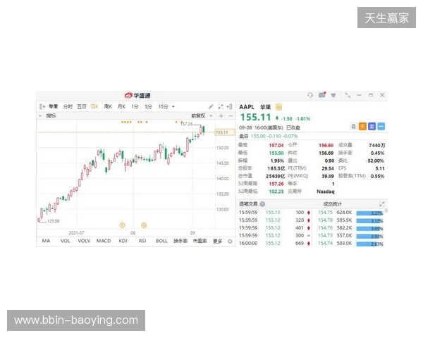Viewport: 423px width, 338px height.
Task: Toggle the VOL indicator
Action: [65, 241]
